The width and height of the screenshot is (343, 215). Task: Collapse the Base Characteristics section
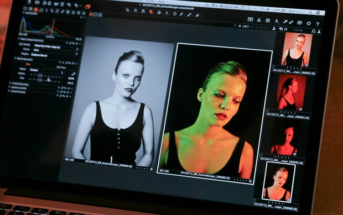tap(19, 39)
